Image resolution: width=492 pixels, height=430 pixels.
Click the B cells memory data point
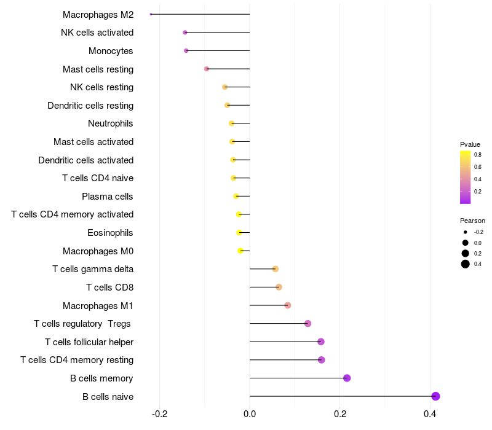coord(347,378)
